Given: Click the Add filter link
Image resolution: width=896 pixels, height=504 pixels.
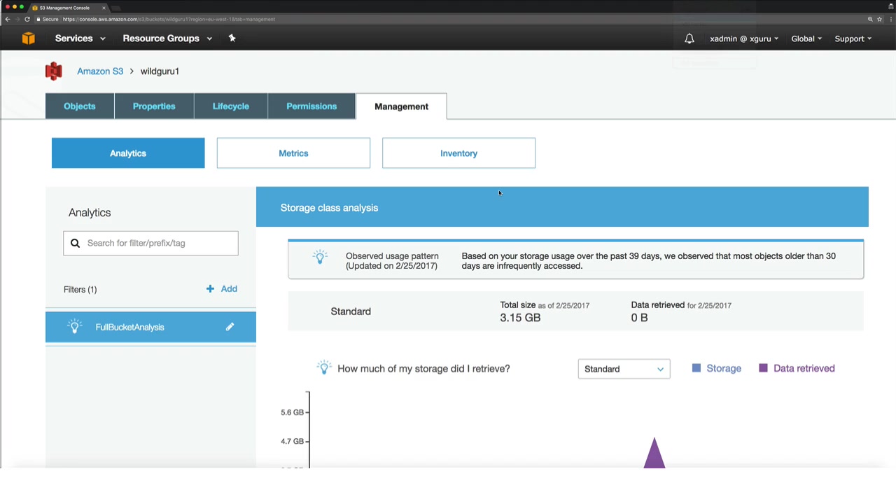Looking at the screenshot, I should tap(229, 288).
